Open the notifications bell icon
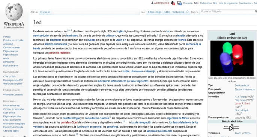257x137 pixels. (173, 3)
